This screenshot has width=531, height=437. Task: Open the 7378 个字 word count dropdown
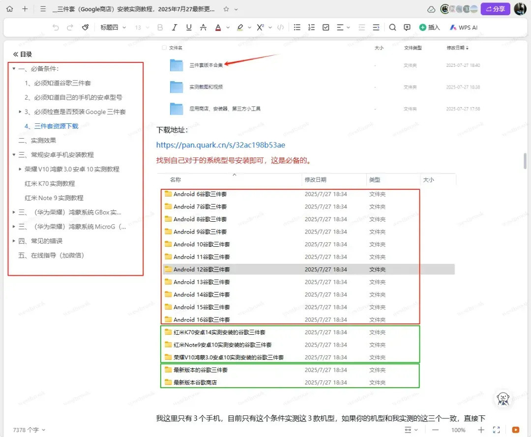pyautogui.click(x=29, y=430)
